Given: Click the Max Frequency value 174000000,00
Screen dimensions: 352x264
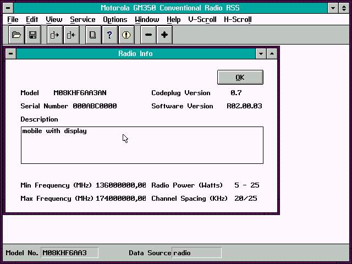Looking at the screenshot, I should pos(121,199).
